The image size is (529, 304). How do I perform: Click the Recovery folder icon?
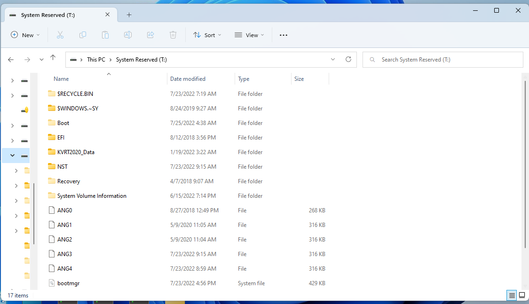(x=52, y=181)
